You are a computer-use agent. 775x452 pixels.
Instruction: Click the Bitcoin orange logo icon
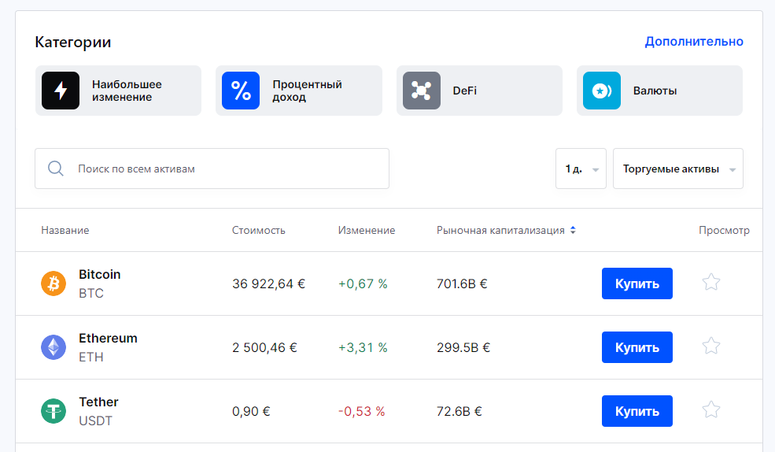[x=54, y=283]
